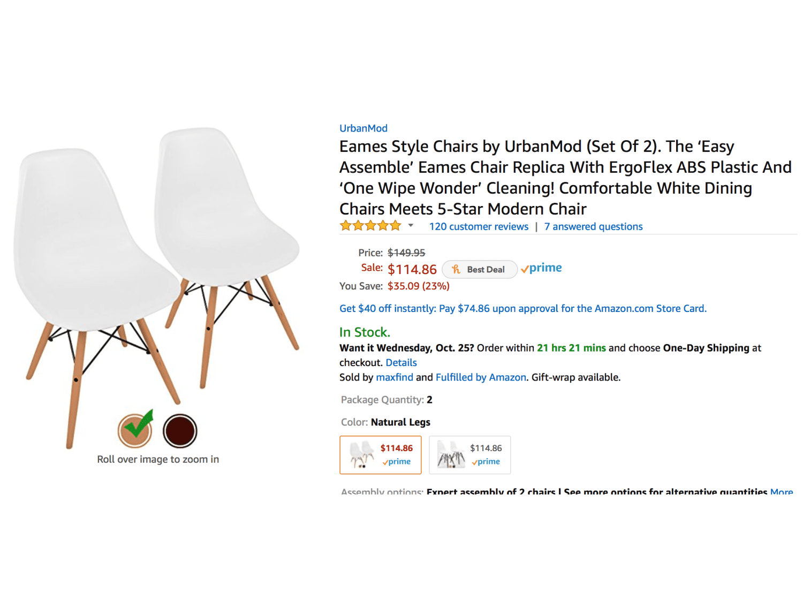
Task: Open the UrbanMod brand link
Action: point(363,128)
